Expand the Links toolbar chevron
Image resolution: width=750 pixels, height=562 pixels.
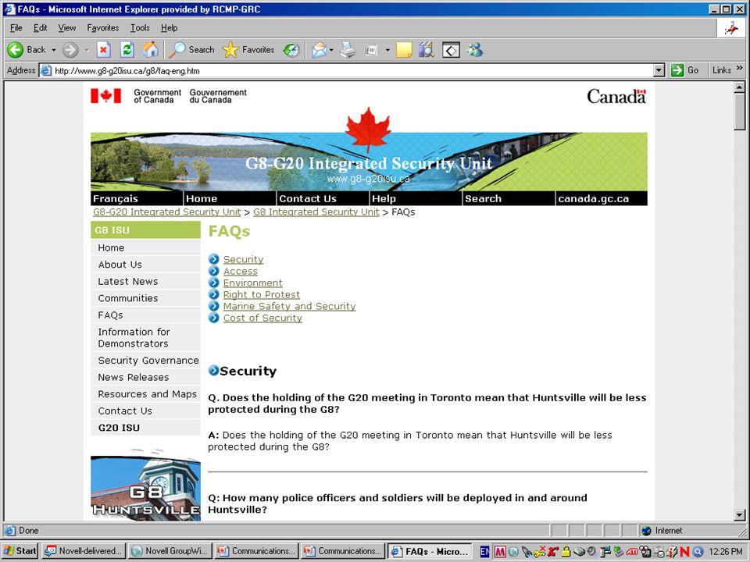click(740, 69)
